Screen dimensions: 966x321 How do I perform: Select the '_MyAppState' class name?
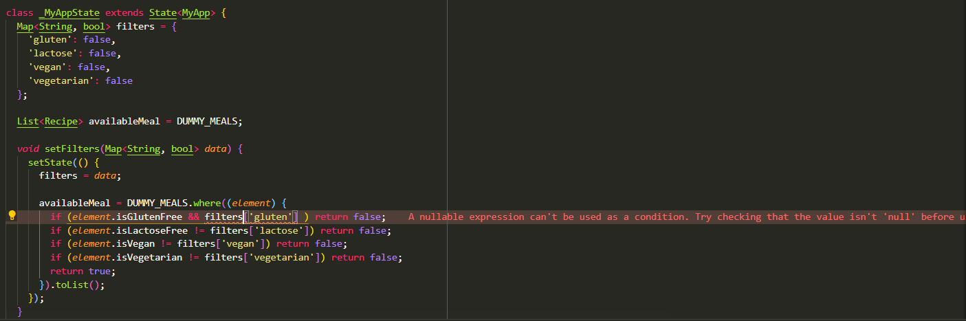(x=69, y=13)
